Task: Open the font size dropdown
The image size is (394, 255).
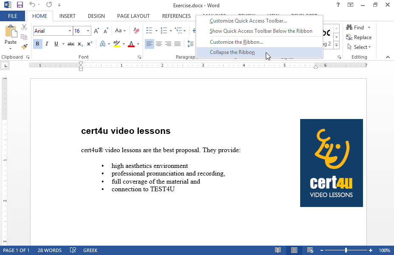Action: coord(88,31)
